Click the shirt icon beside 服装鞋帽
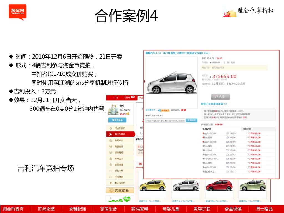The height and width of the screenshot is (213, 284). (111, 153)
